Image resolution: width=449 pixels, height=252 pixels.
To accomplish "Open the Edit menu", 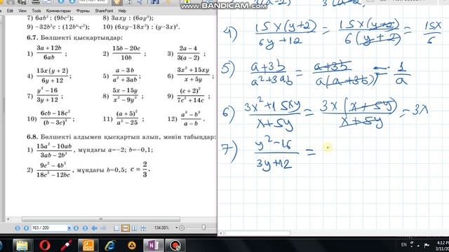I will coord(10,11).
